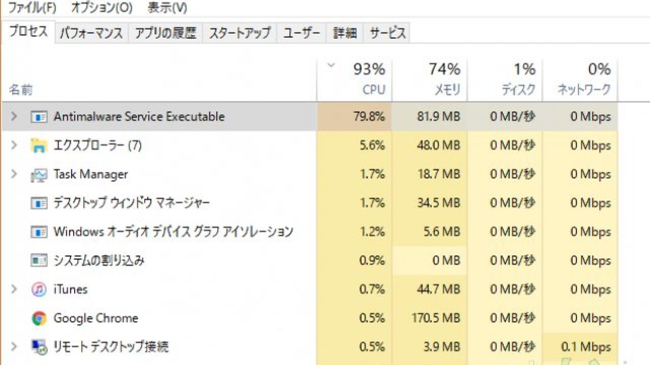Select the プロセス tab
Viewport: 650px width, 365px height.
coord(28,32)
